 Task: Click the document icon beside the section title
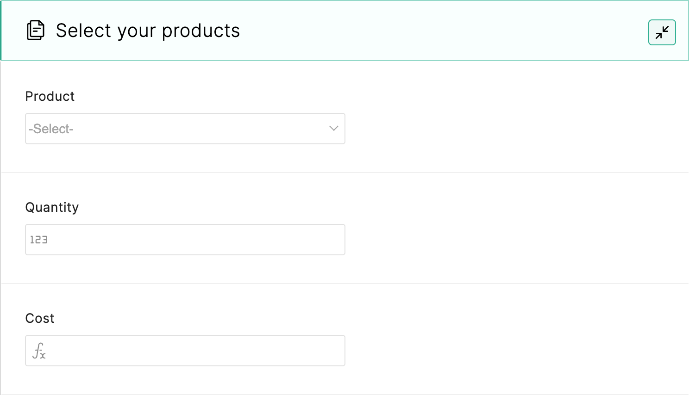(36, 31)
